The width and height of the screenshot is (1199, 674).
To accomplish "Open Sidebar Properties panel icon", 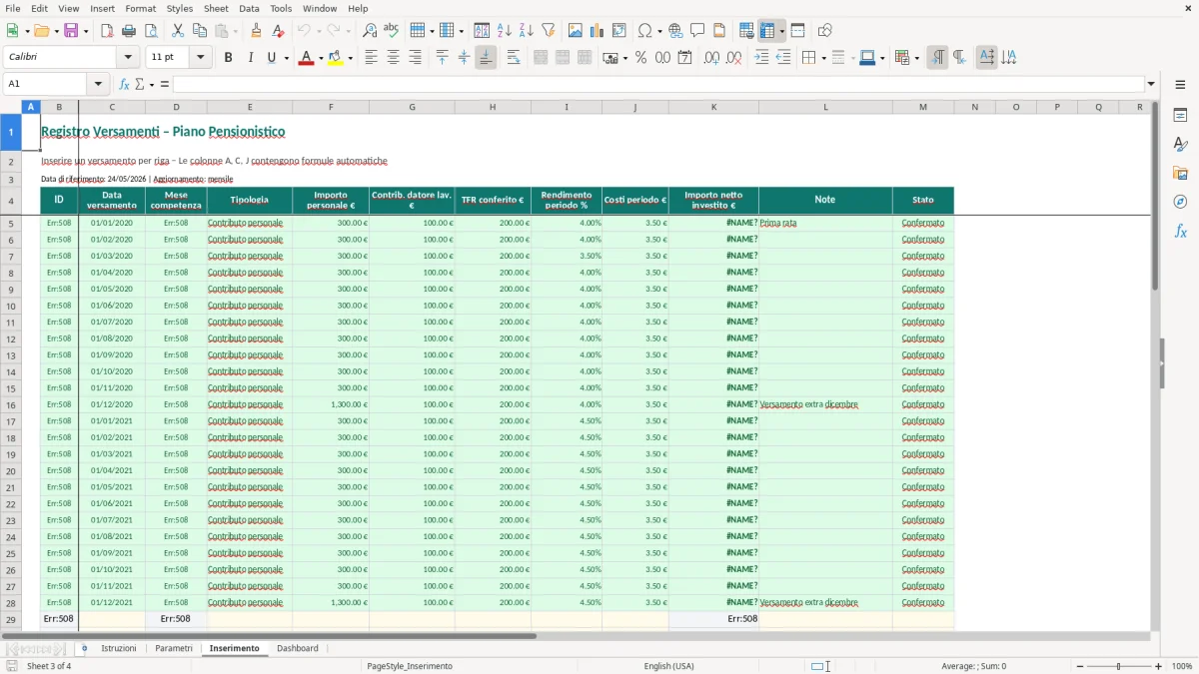I will click(x=1180, y=116).
